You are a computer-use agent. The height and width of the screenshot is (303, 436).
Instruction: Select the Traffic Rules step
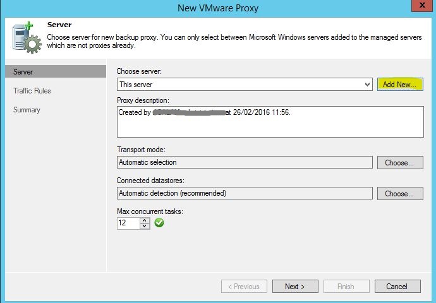(32, 91)
